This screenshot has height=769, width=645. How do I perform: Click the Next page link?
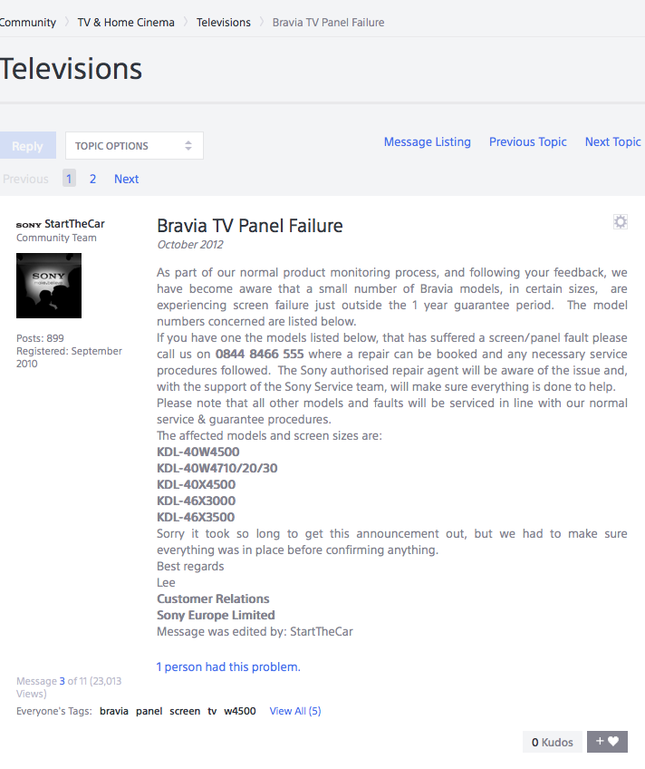click(126, 179)
